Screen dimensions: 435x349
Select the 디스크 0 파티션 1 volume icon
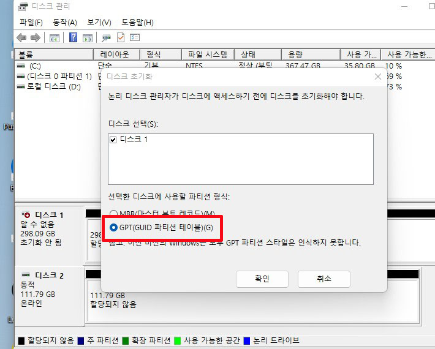point(21,77)
